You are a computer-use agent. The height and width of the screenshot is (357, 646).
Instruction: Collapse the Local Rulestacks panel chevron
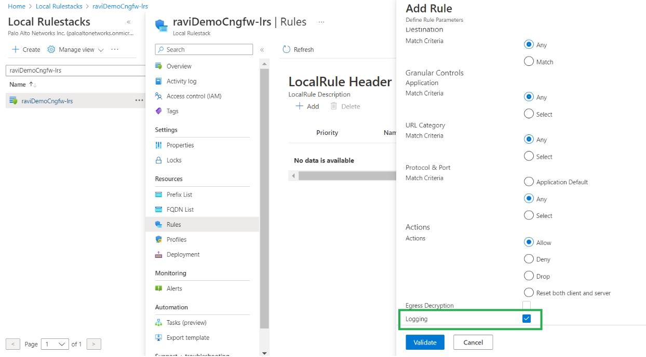(129, 22)
